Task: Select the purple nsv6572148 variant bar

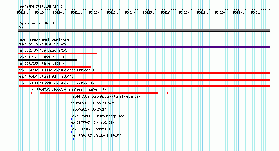Action: click(144, 47)
